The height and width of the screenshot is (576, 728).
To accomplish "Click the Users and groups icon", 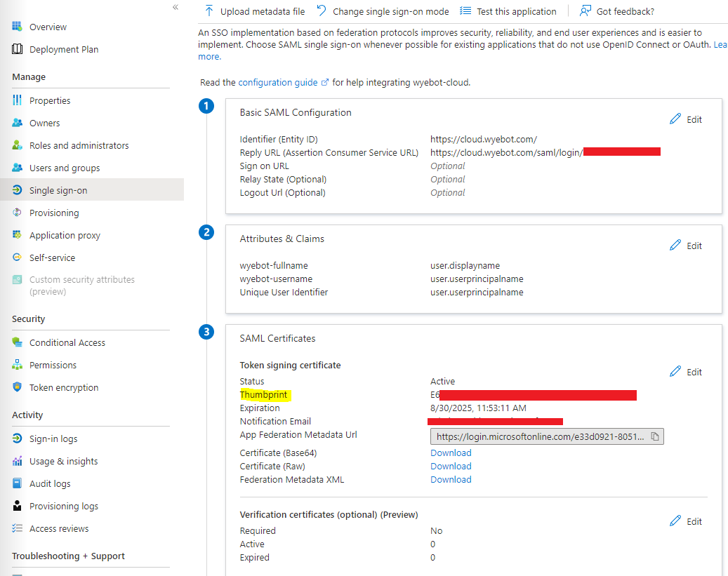I will tap(17, 168).
